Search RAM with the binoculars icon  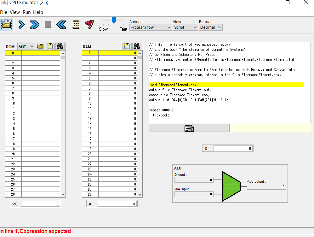pos(136,46)
